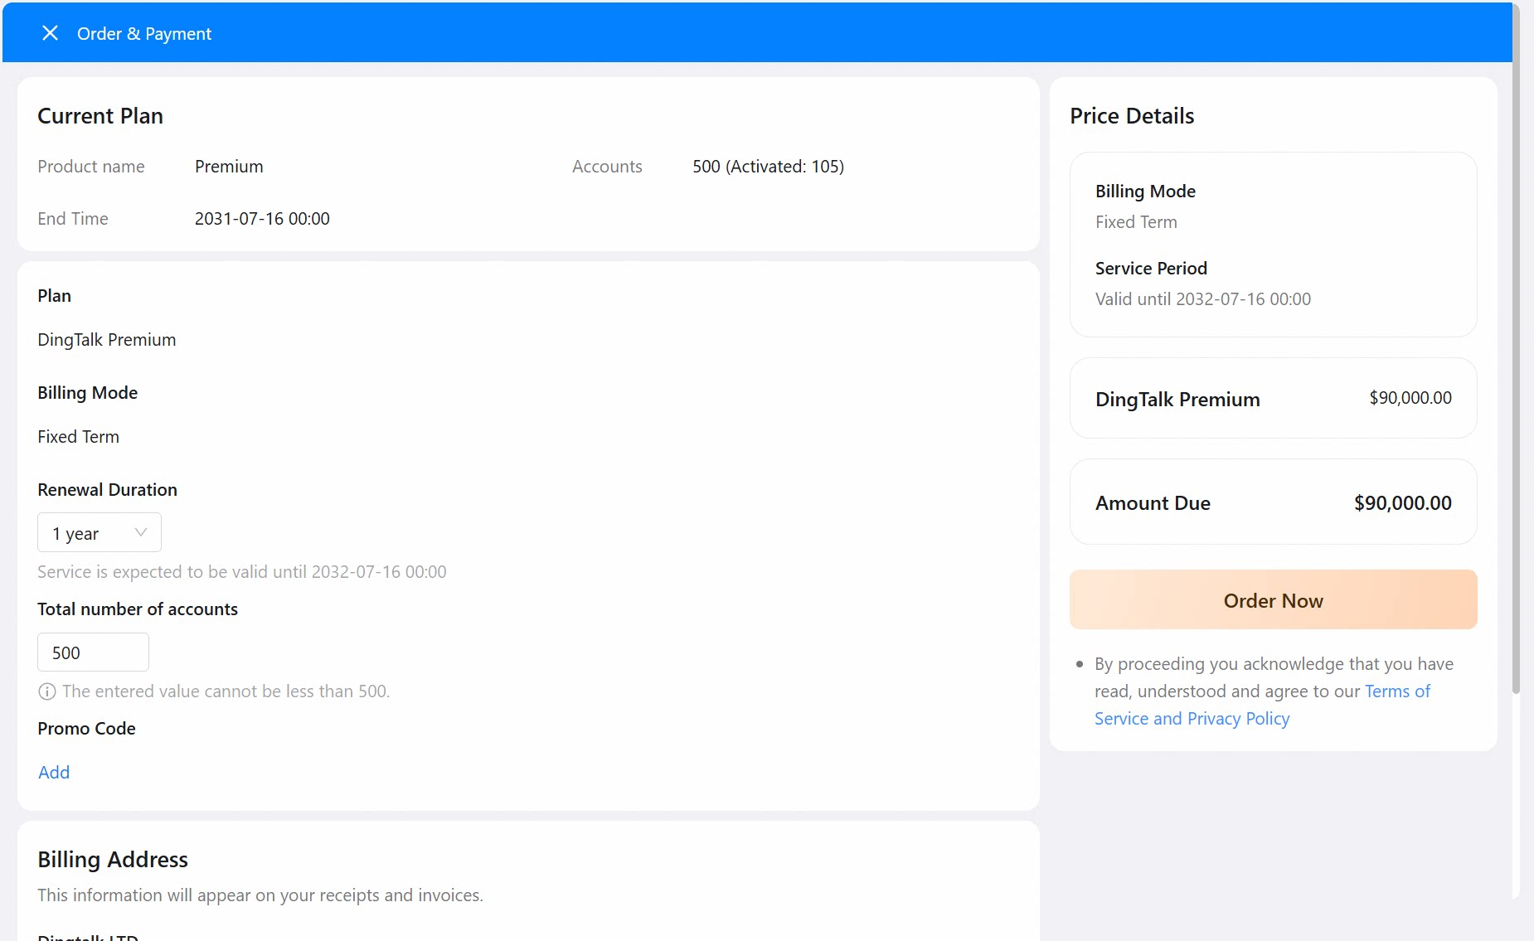Viewport: 1534px width, 941px height.
Task: Click the service validity note under Renewal Duration
Action: [x=242, y=572]
